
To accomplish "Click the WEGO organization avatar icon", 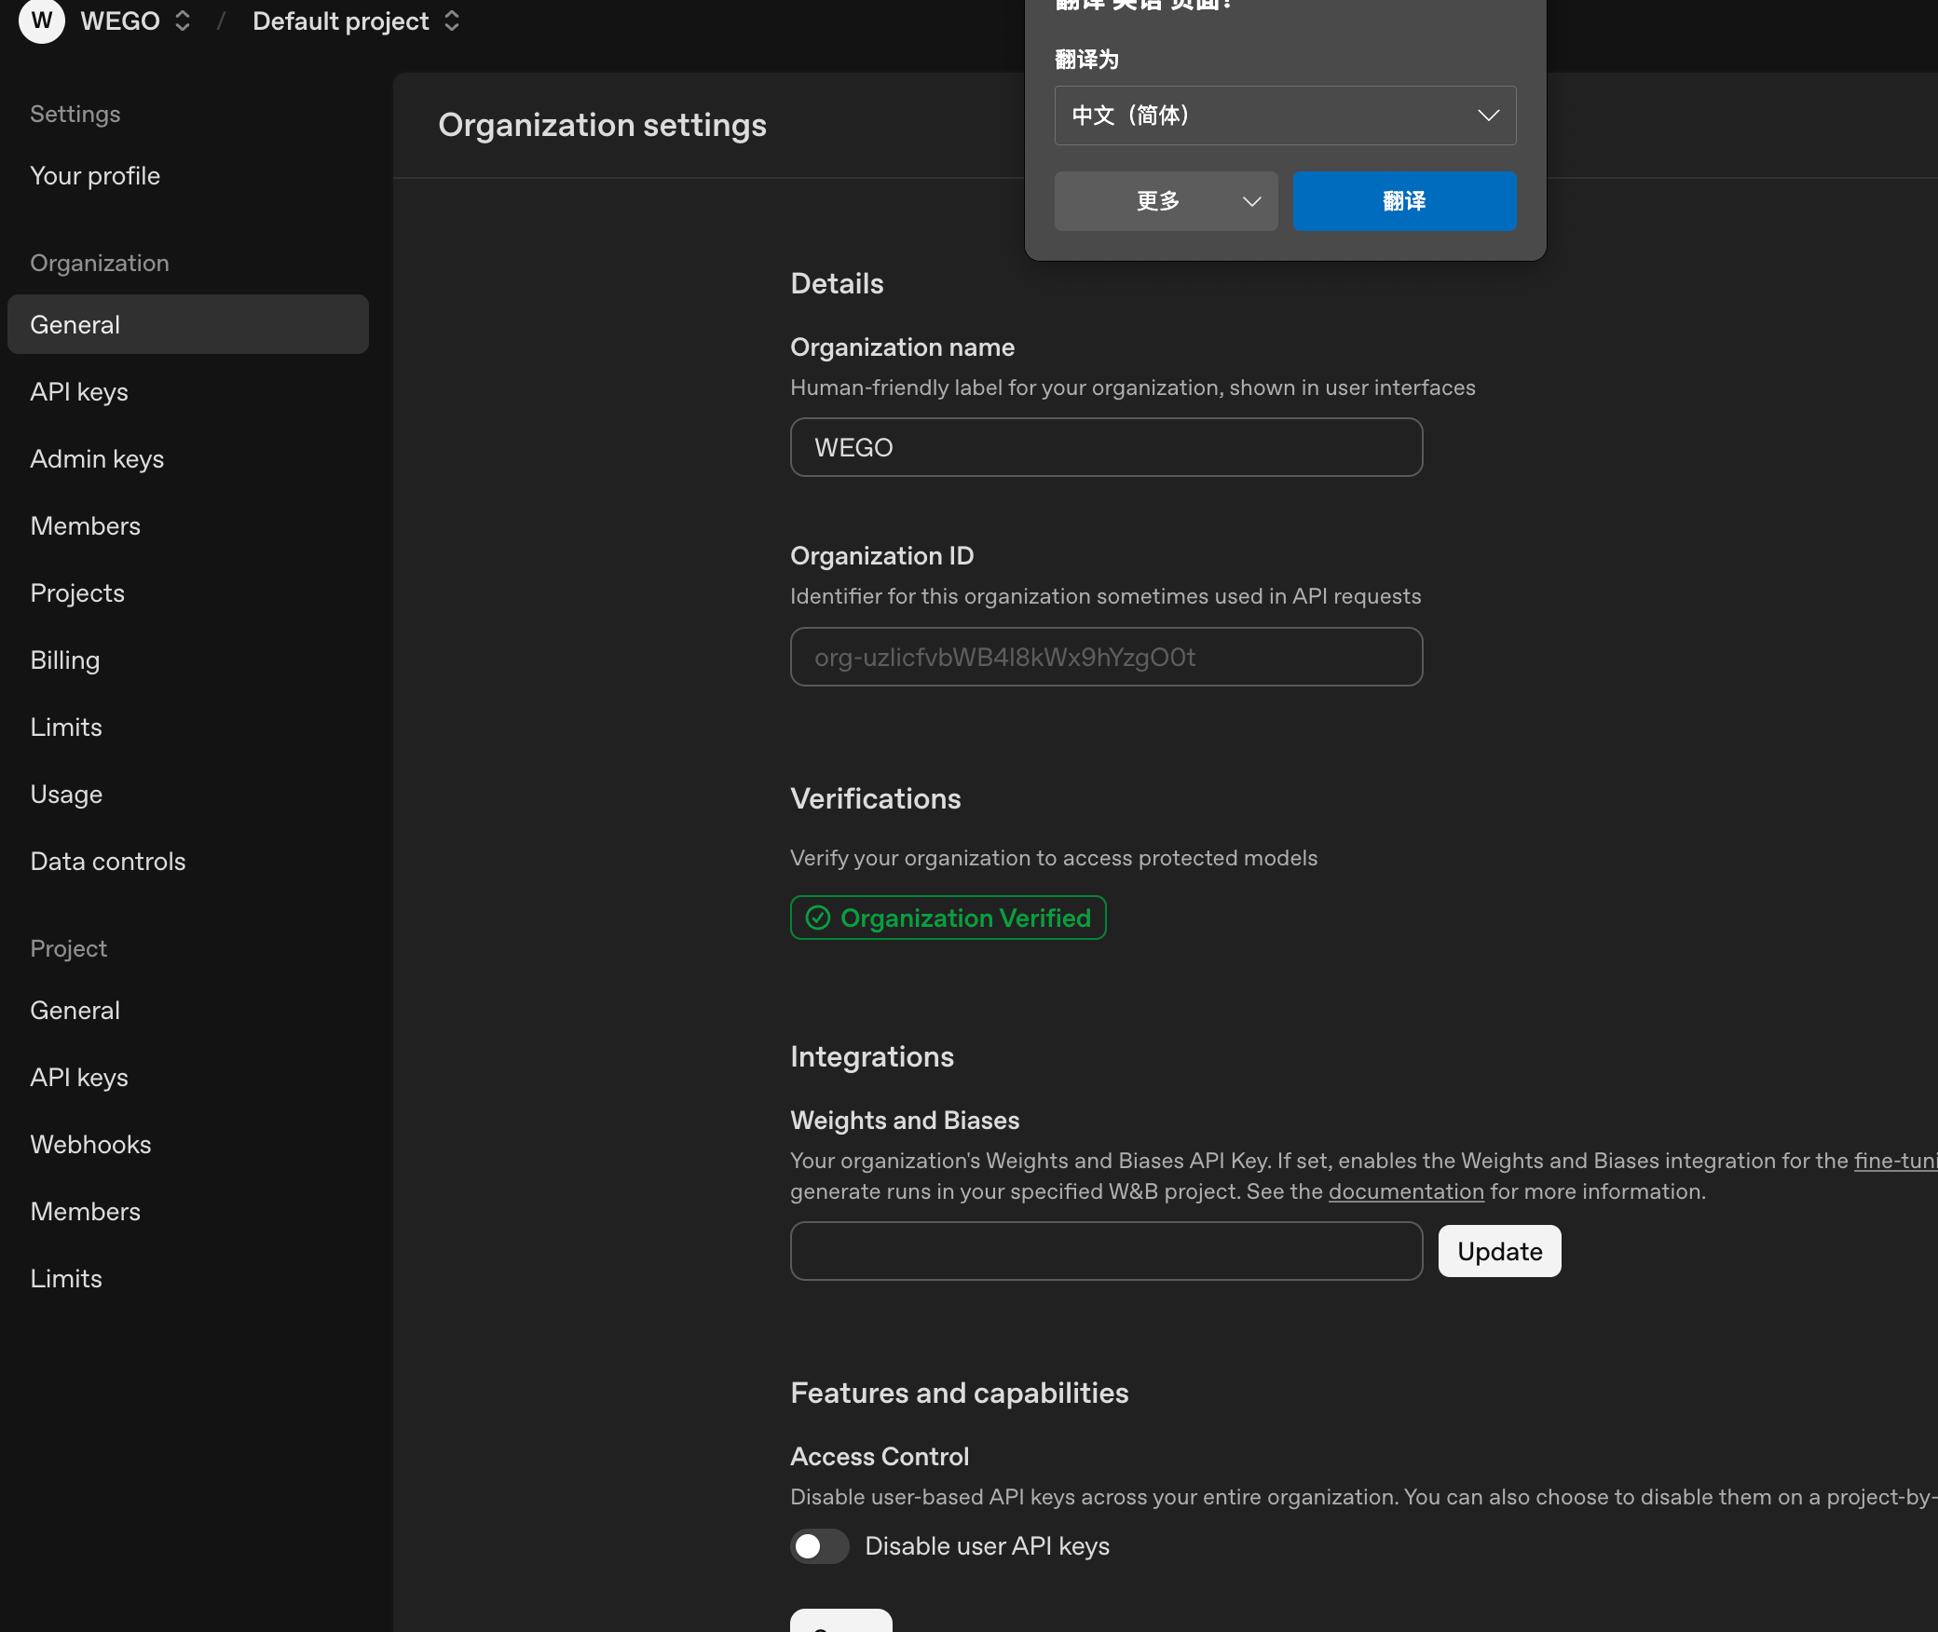I will (x=41, y=20).
